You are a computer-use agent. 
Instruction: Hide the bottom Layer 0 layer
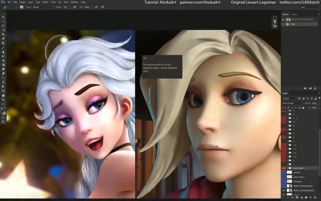tap(283, 194)
